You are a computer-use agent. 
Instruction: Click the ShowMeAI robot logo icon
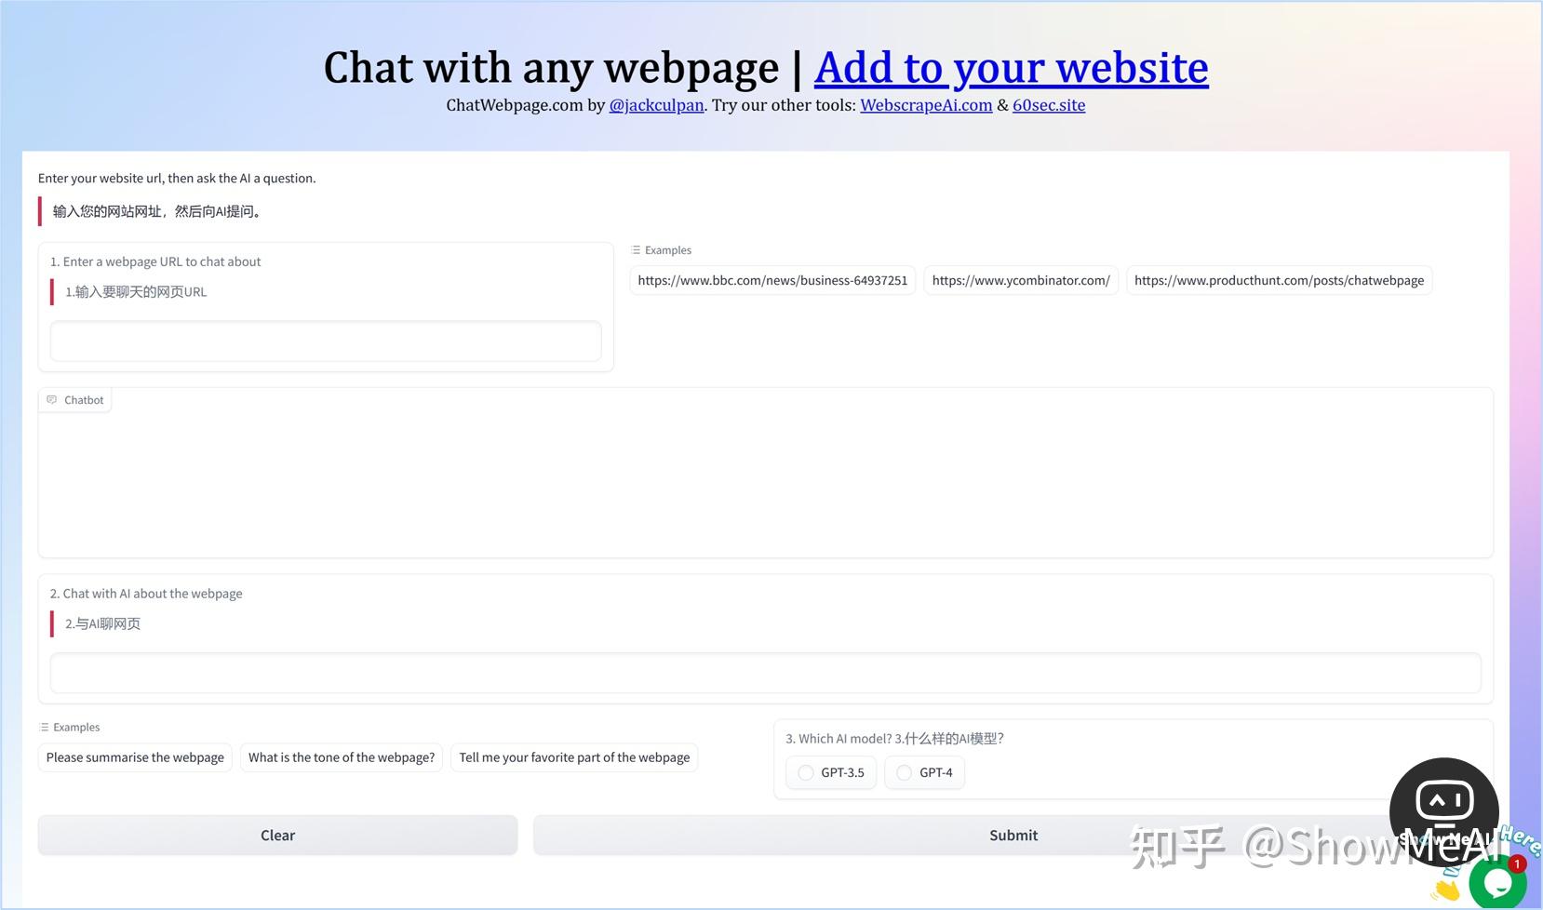[1443, 800]
